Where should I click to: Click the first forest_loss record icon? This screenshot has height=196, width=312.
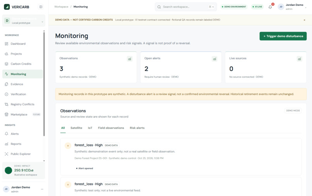click(68, 146)
